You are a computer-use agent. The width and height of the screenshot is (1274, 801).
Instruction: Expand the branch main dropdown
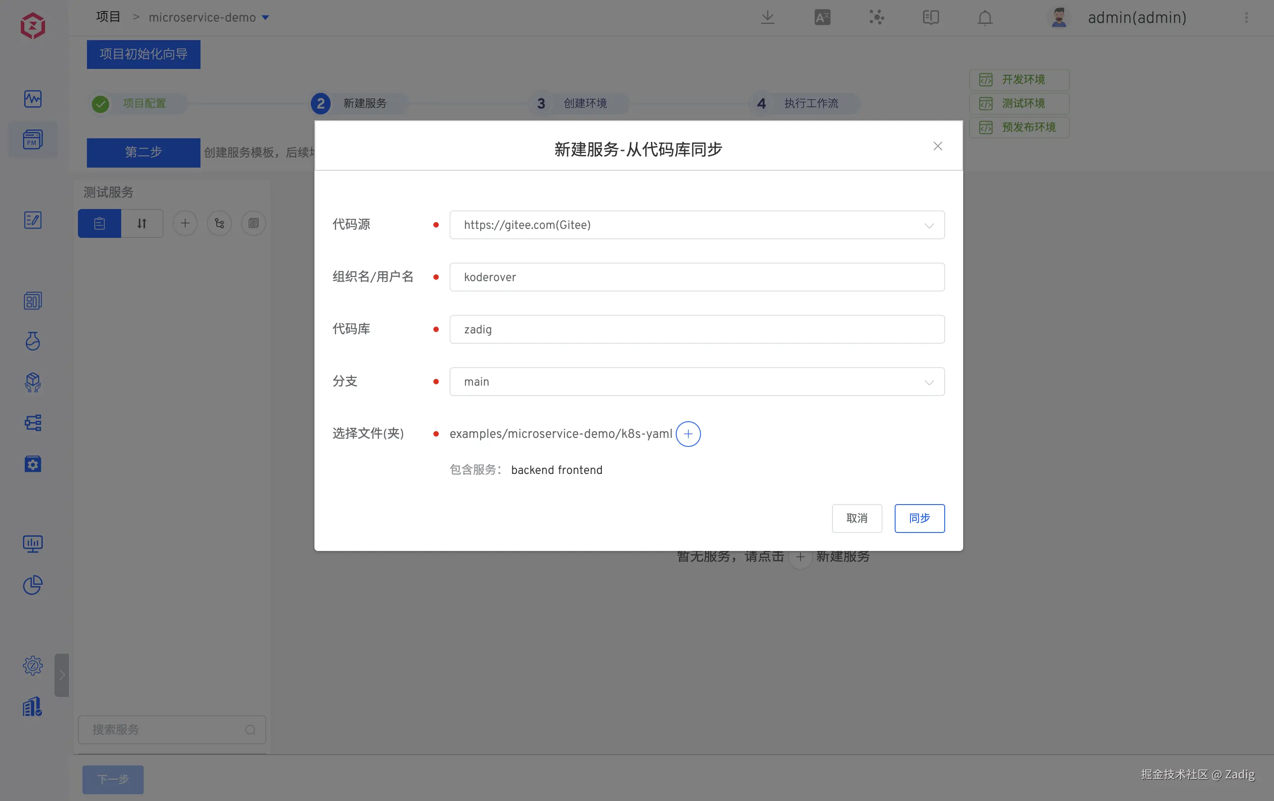(x=696, y=382)
